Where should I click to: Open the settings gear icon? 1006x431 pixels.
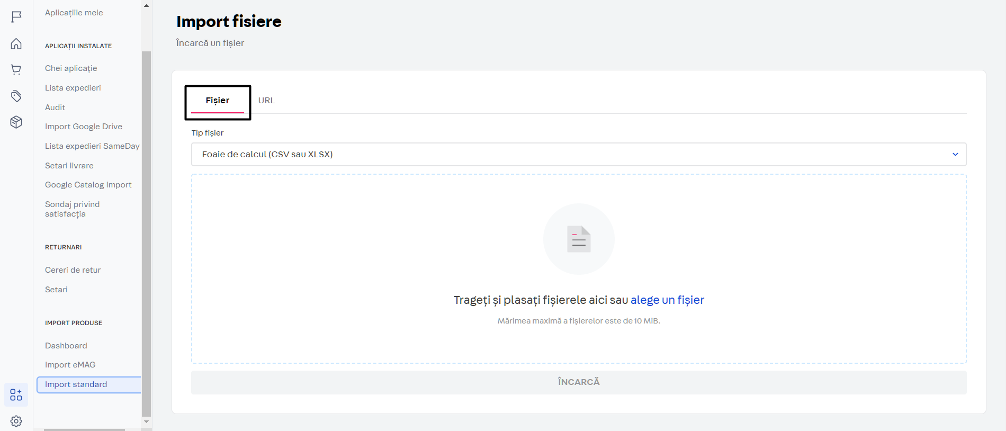[16, 421]
